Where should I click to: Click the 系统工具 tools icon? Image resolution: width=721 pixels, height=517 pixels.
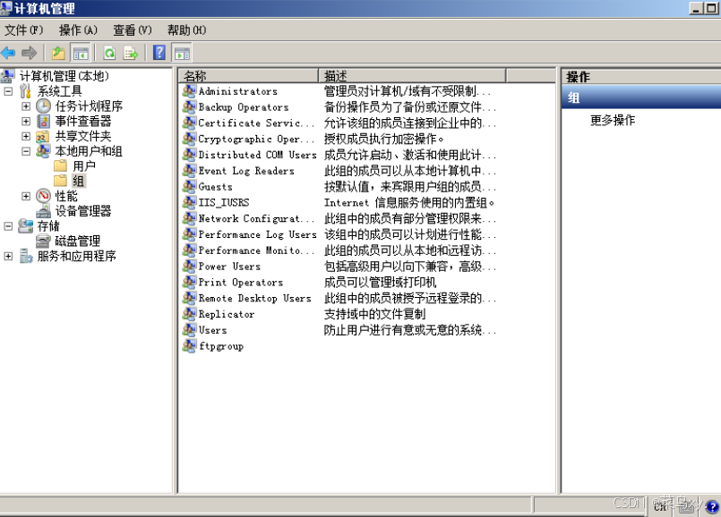25,91
